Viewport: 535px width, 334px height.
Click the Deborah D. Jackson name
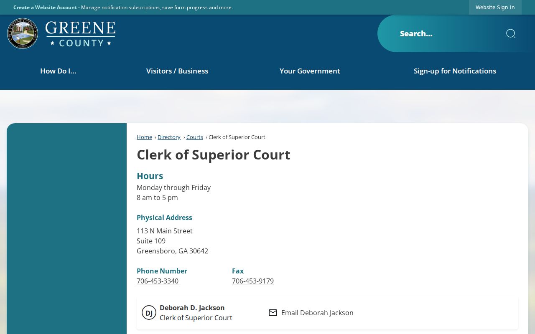click(x=192, y=308)
